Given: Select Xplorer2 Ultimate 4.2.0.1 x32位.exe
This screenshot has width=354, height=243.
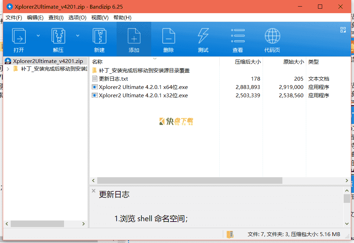Looking at the screenshot, I should (143, 96).
